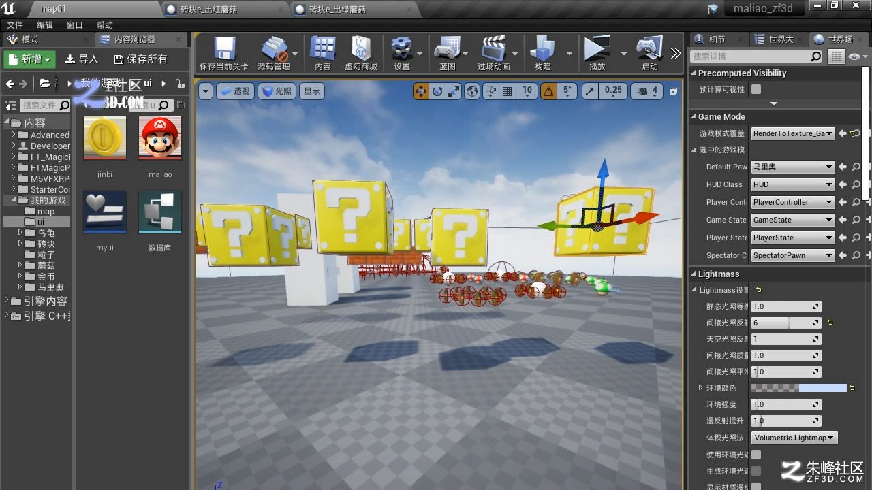
Task: Click the 透视 (Perspective) viewport button
Action: (x=235, y=91)
